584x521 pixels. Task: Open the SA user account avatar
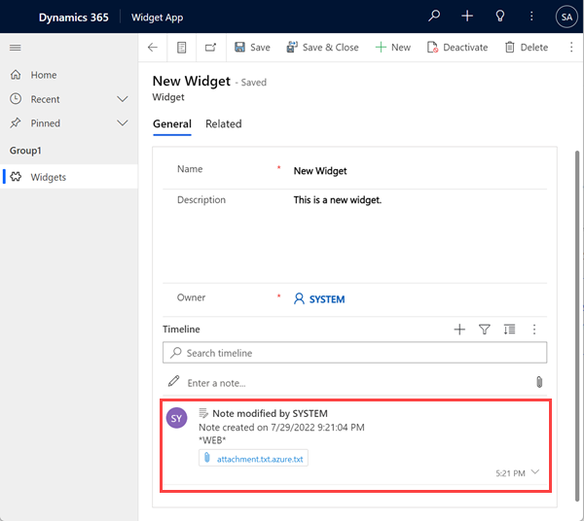(566, 17)
